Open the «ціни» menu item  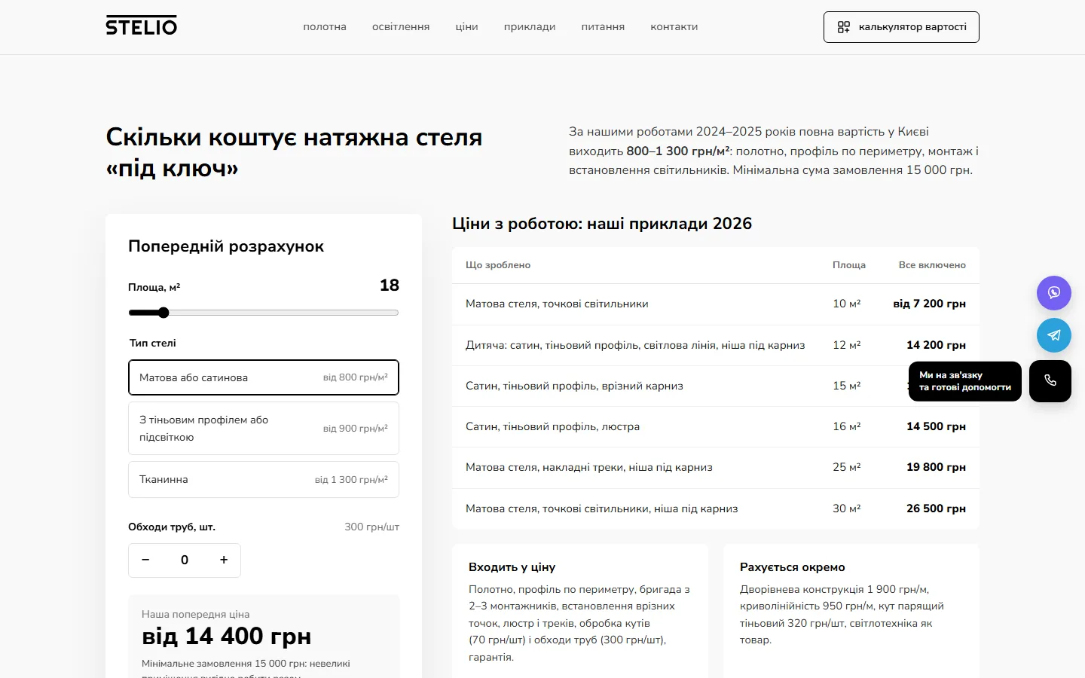(466, 26)
